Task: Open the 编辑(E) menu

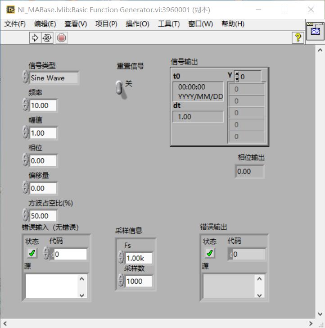Action: click(x=45, y=24)
